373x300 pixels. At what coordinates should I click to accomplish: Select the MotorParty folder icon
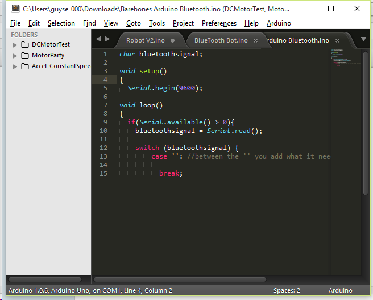point(25,55)
